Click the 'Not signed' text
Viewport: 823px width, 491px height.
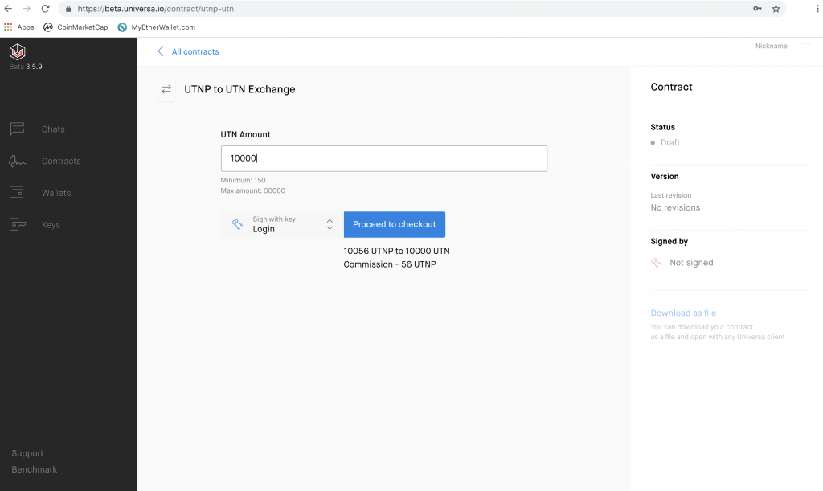point(691,263)
